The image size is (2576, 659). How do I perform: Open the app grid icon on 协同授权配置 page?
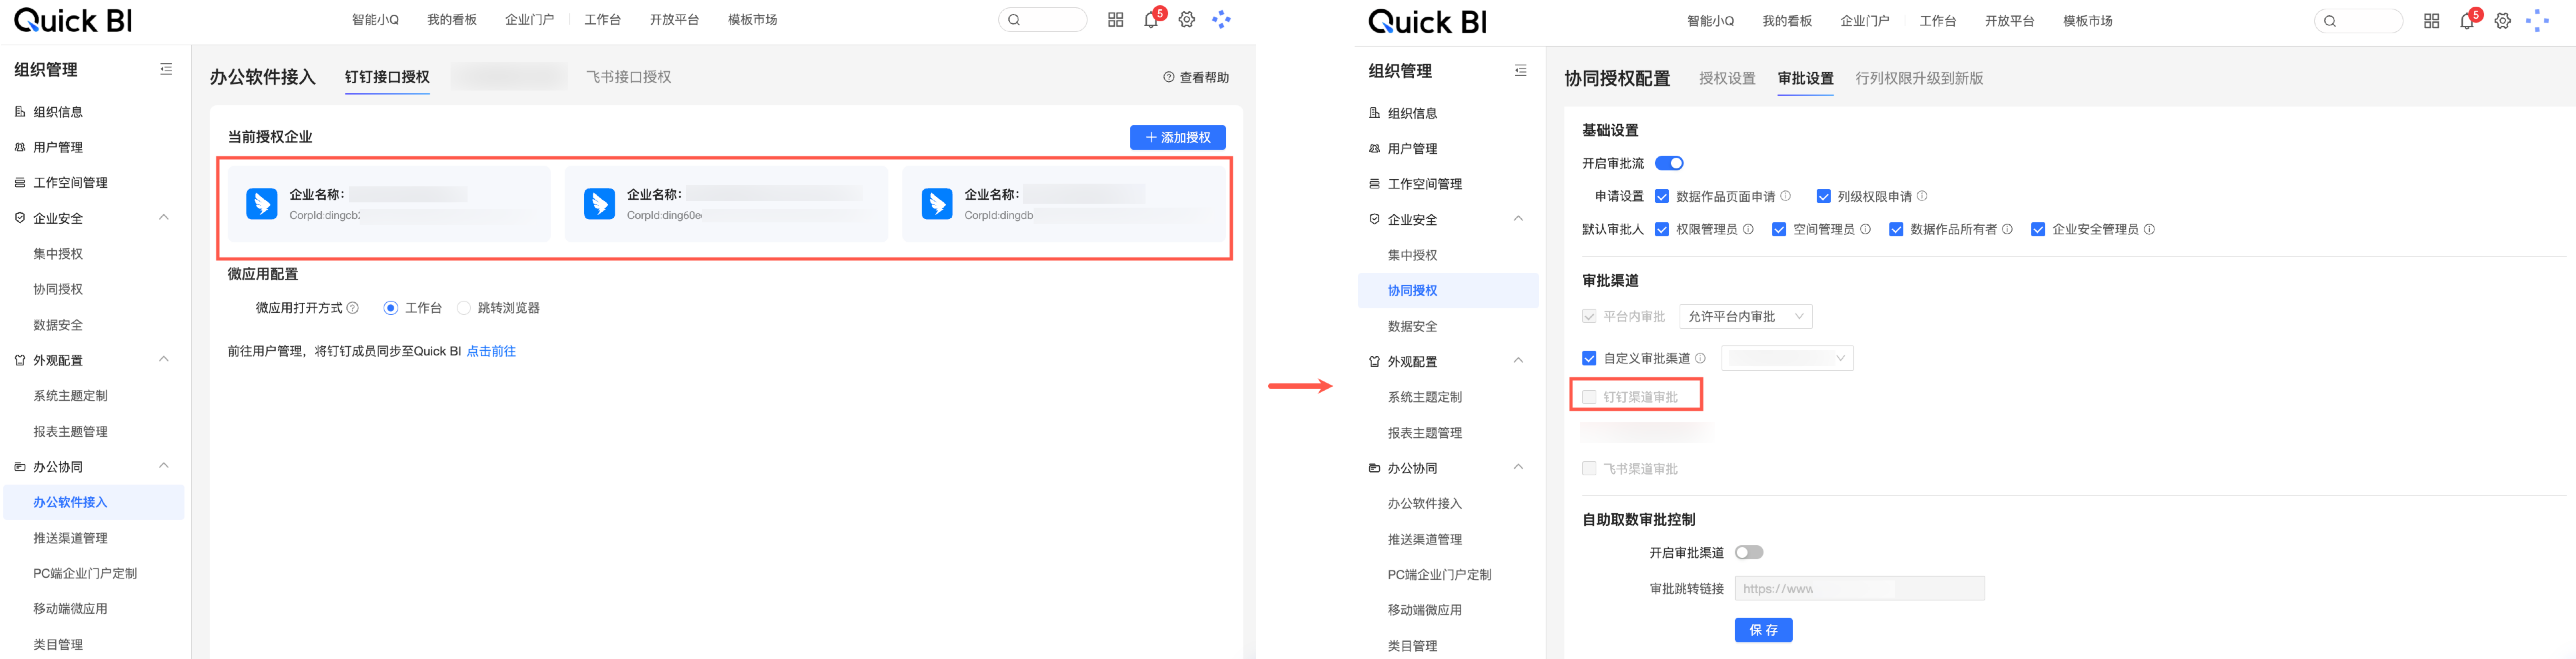point(2431,21)
